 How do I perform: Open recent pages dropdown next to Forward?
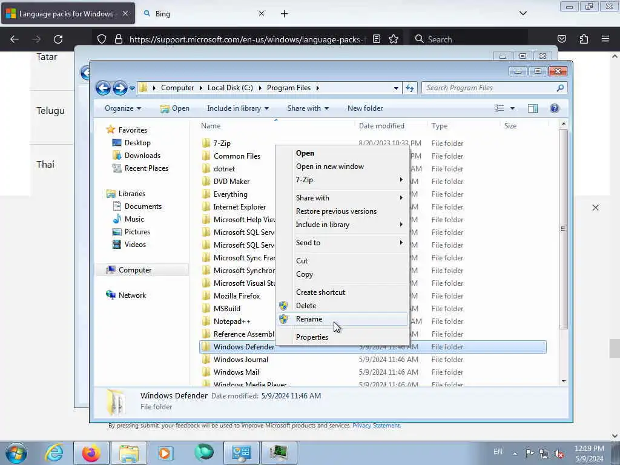click(132, 88)
